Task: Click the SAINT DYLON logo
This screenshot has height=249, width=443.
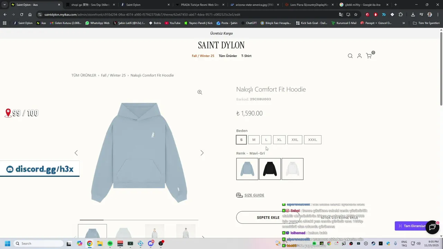Action: tap(221, 45)
